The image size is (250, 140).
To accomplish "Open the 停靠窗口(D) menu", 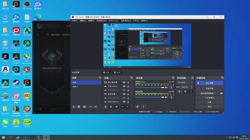I will pos(101,21).
